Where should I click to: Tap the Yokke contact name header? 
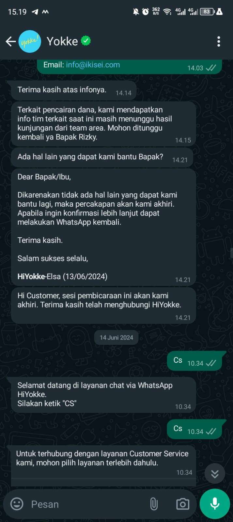pyautogui.click(x=62, y=41)
